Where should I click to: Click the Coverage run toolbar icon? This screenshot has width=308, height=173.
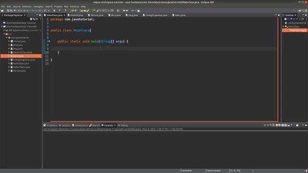[60, 11]
